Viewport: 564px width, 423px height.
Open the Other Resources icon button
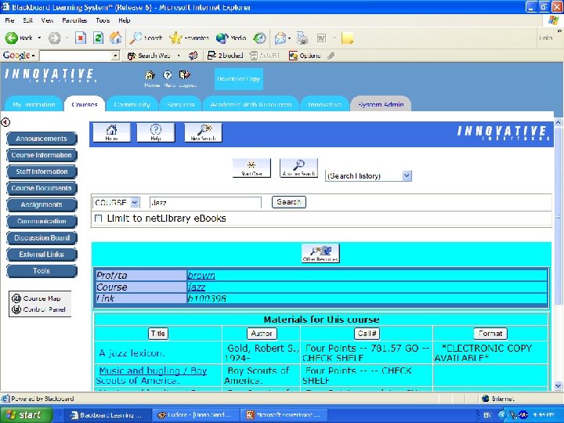[320, 253]
